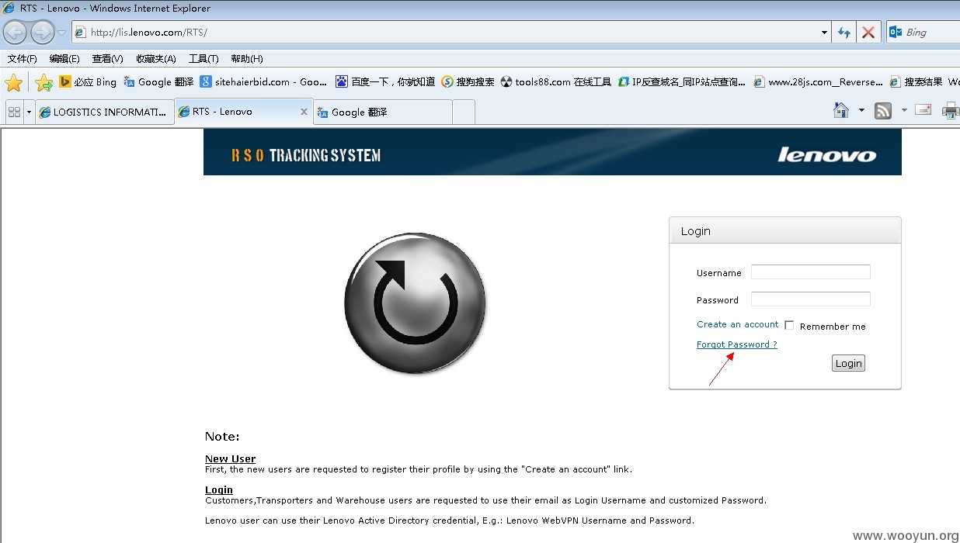Open the IP反查域名 favorite link
The height and width of the screenshot is (543, 960).
click(681, 81)
